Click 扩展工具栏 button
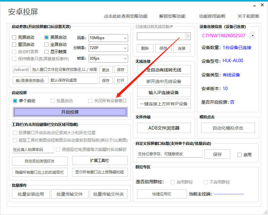 (100, 161)
